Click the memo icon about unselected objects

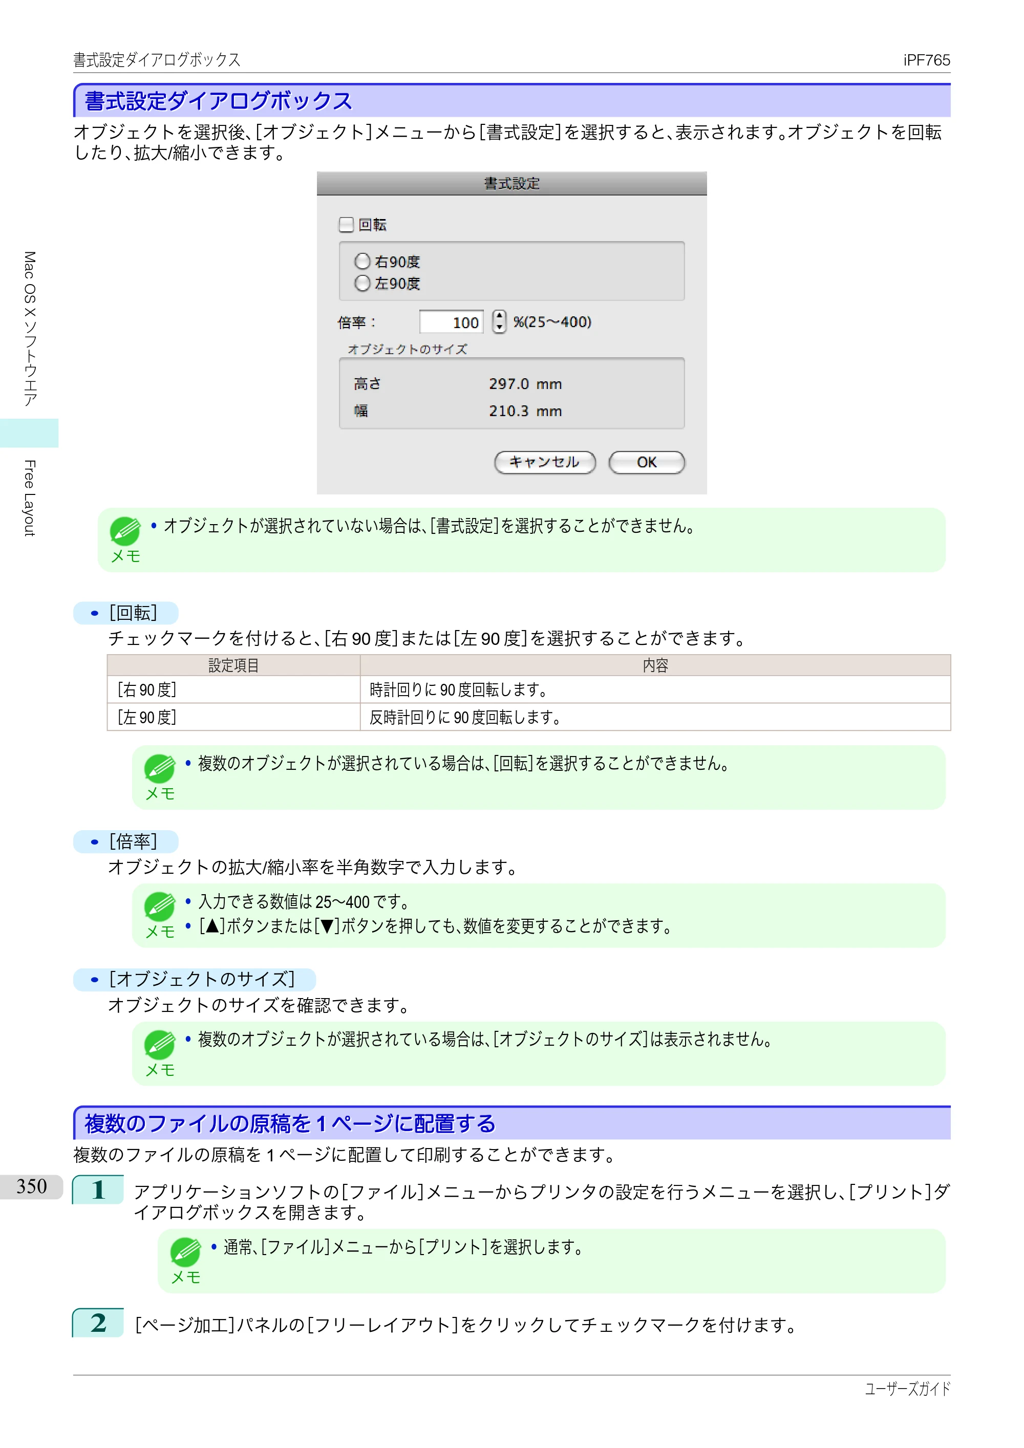[x=125, y=532]
